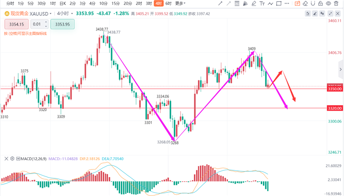This screenshot has height=196, width=344.
Task: Click the 现货黄金 instrument name
Action: (19, 14)
